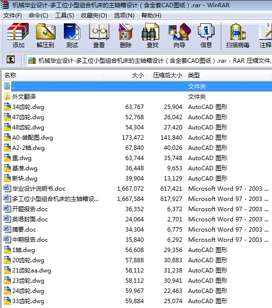
Task: Click the 外文翻译 folder icon
Action: [7, 96]
